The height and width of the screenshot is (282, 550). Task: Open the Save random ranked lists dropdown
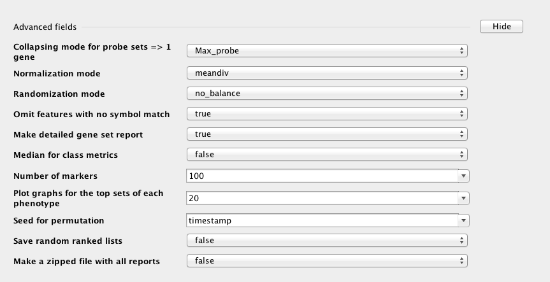(x=327, y=241)
